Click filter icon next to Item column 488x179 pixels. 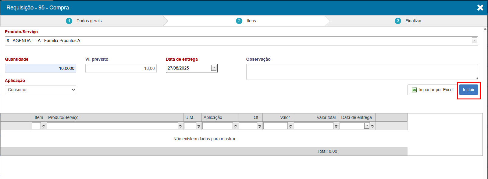pos(43,126)
